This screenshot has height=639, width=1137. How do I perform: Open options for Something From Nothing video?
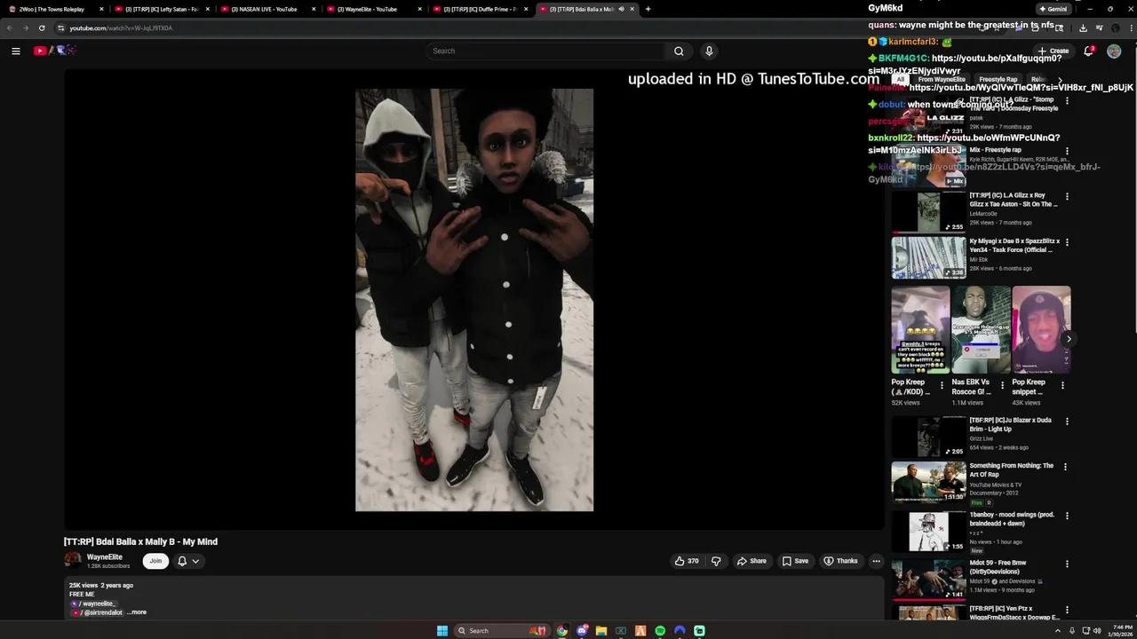click(x=1067, y=467)
